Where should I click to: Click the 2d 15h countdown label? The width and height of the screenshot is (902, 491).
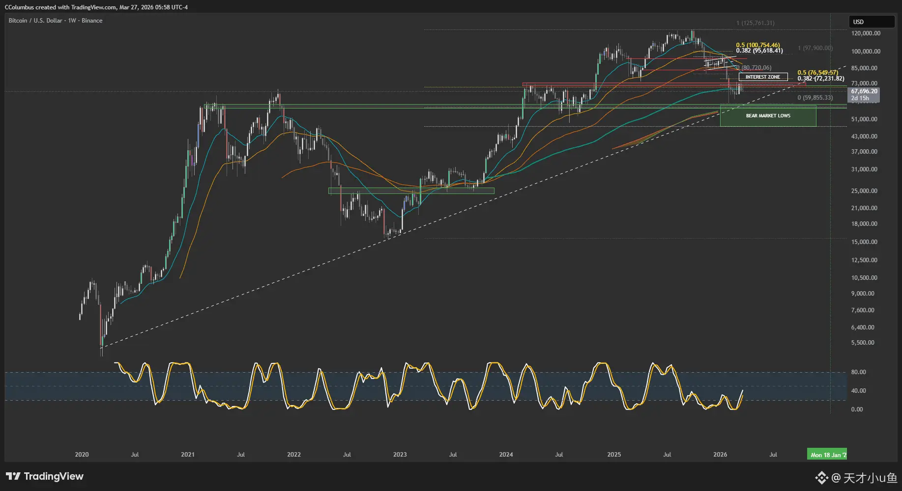[x=860, y=98]
